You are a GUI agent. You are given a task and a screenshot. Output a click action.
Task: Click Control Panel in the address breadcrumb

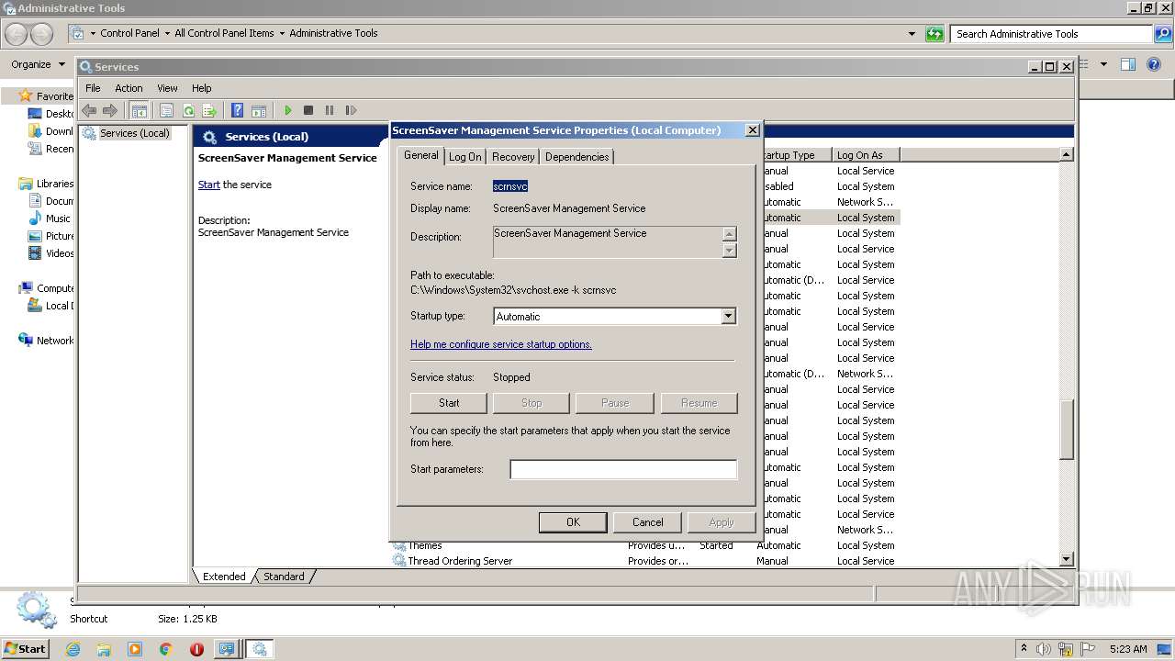tap(129, 33)
